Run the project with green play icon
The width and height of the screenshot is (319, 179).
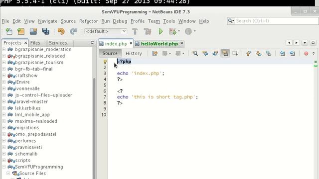click(x=160, y=31)
